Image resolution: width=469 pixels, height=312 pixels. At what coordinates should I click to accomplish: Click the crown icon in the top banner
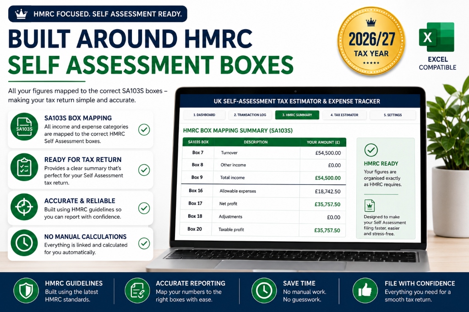21,14
